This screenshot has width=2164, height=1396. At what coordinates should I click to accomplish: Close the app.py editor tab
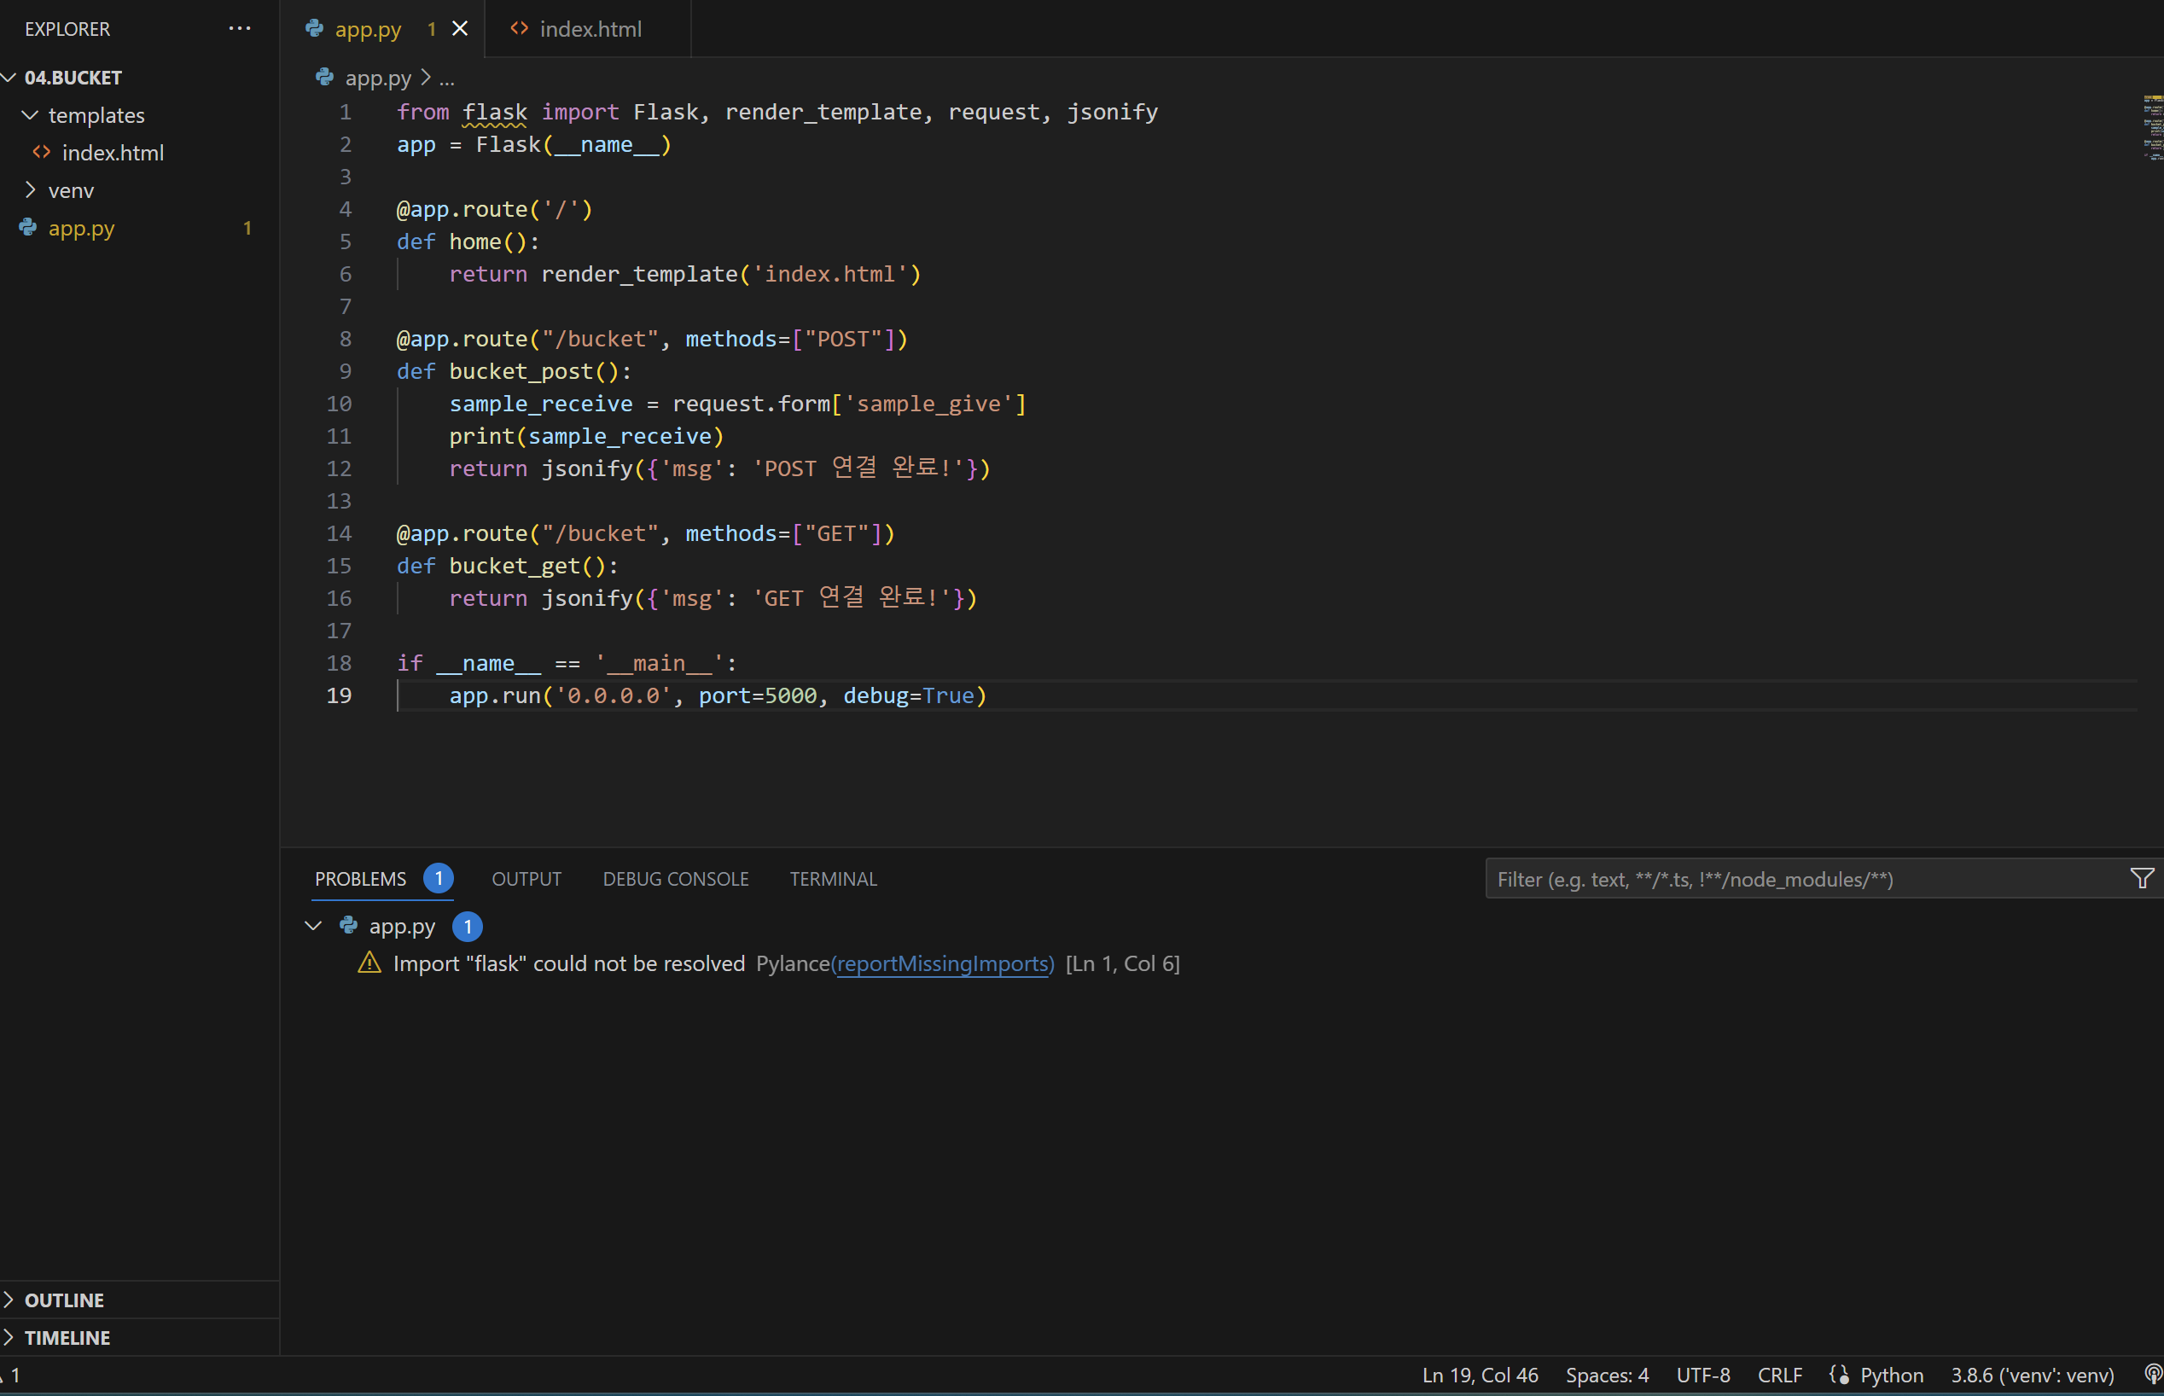click(x=461, y=28)
